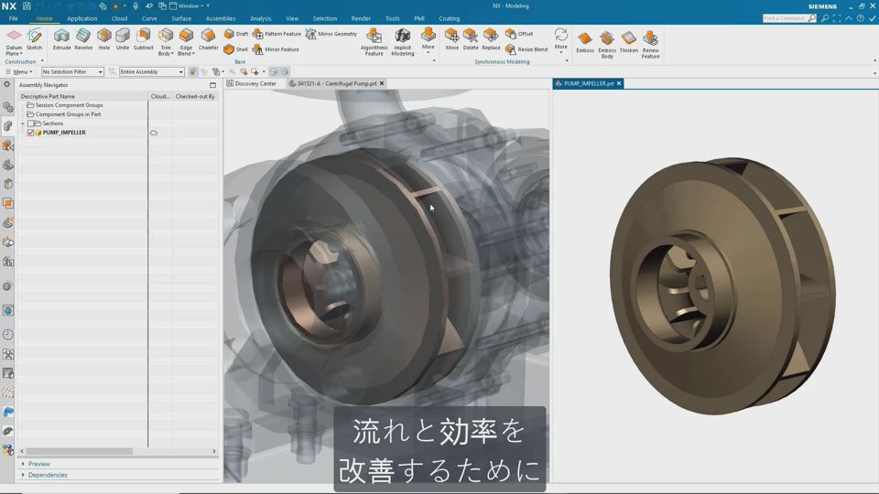Switch to the Assemblies ribbon tab
Image resolution: width=879 pixels, height=494 pixels.
coord(220,18)
